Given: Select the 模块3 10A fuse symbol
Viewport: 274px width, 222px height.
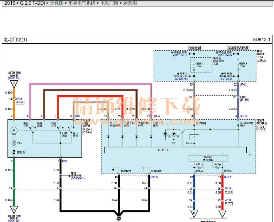Looking at the screenshot, I should coord(238,65).
